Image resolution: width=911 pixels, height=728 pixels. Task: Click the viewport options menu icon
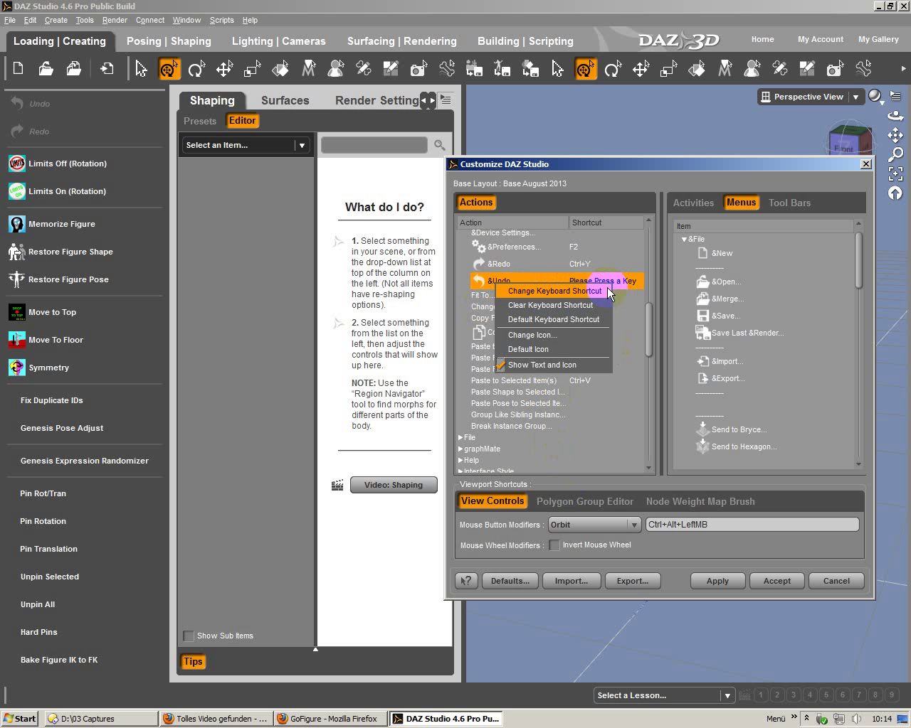[x=895, y=97]
